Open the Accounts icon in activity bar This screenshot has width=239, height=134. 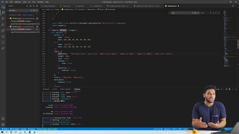click(3, 118)
